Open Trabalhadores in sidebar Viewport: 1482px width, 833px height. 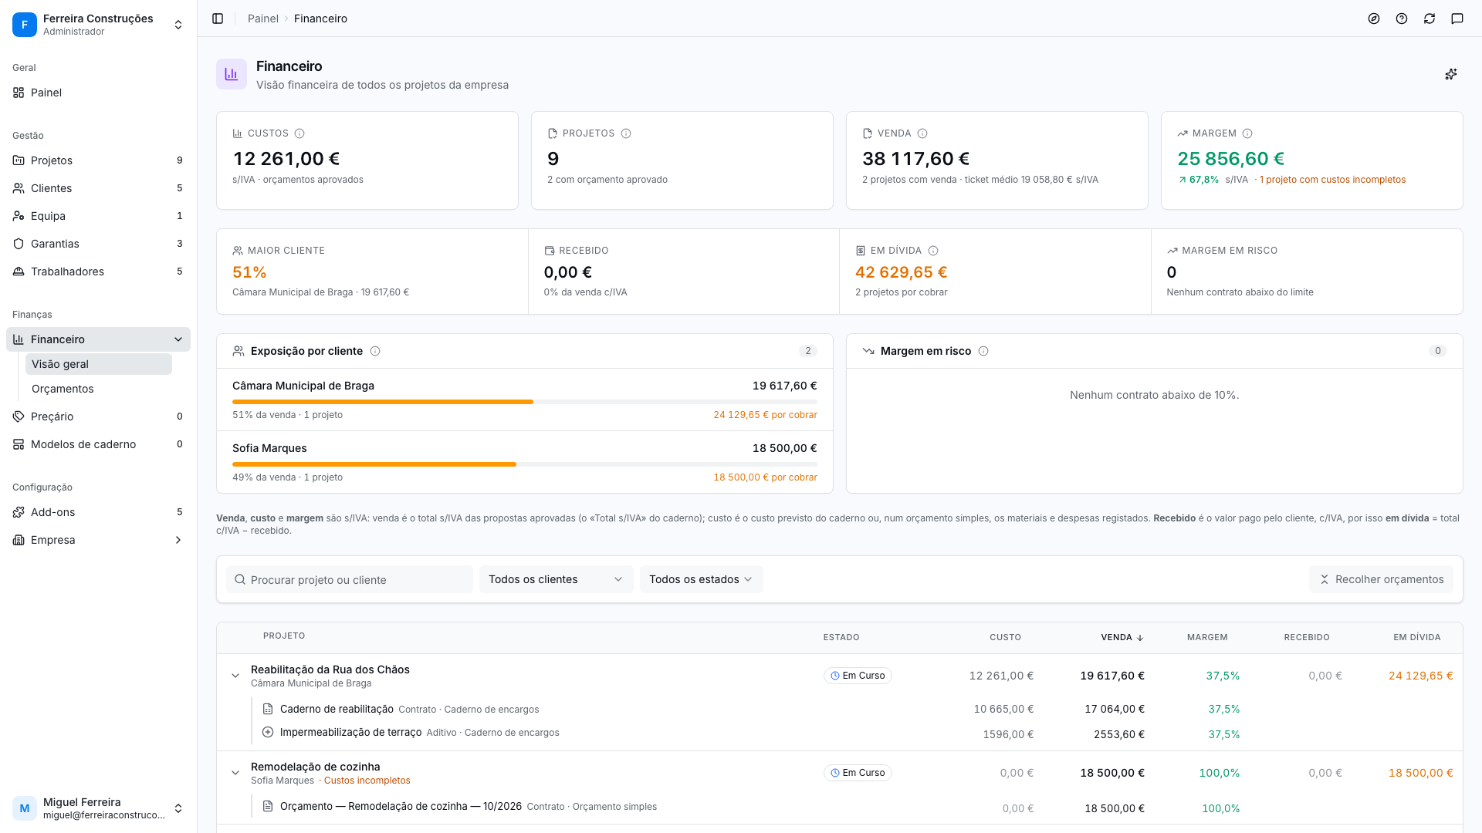click(98, 271)
